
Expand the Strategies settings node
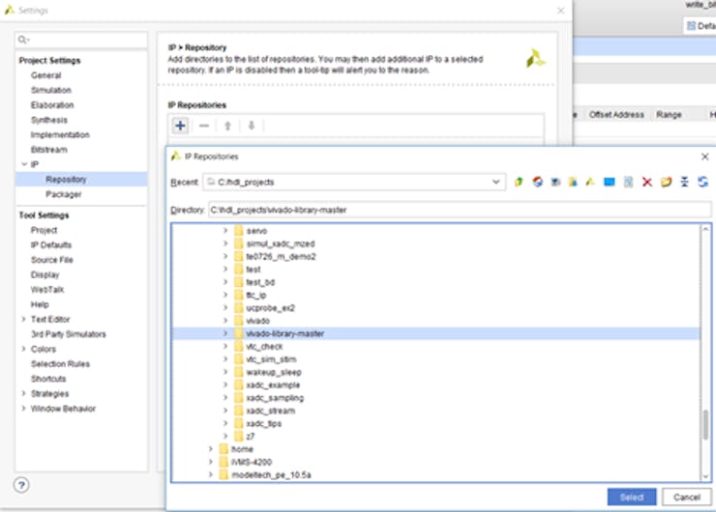[24, 393]
